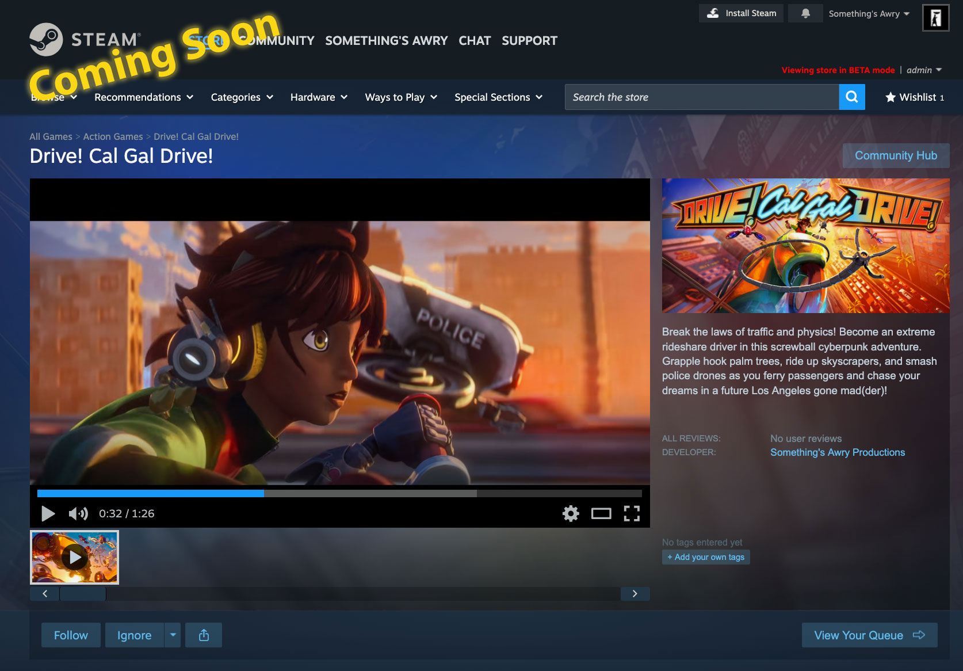Click the magnifier search button
This screenshot has height=671, width=963.
852,97
